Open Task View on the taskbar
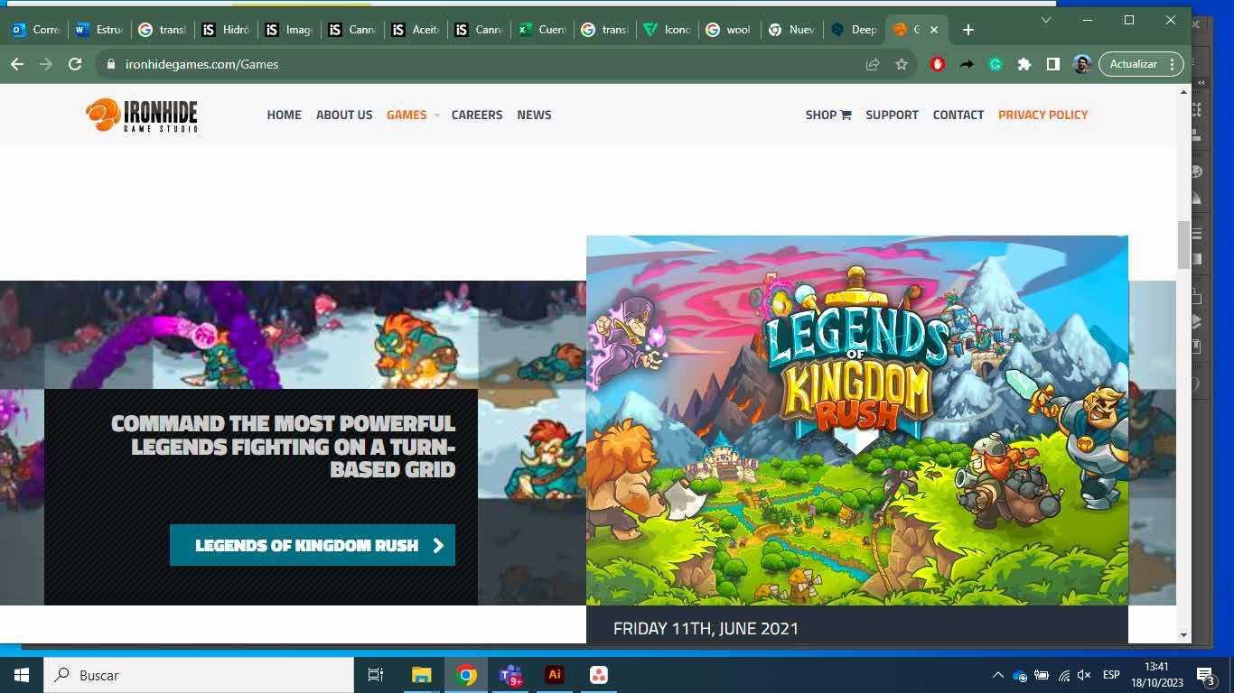 click(x=376, y=675)
